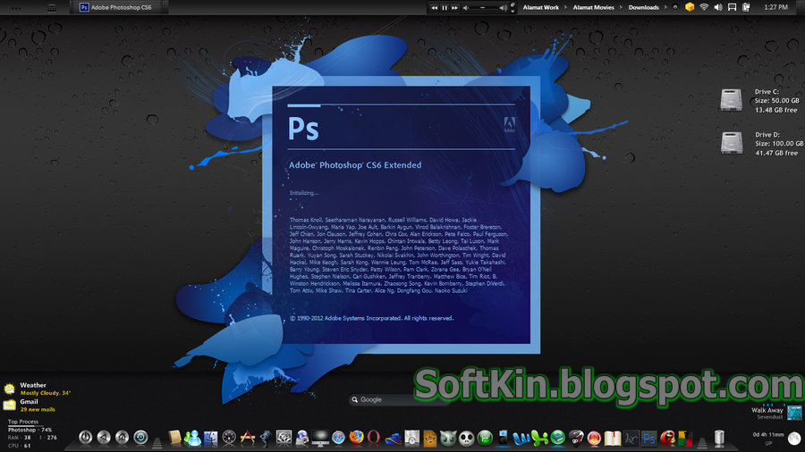
Task: Click the back arrow round dock icon
Action: (x=104, y=437)
